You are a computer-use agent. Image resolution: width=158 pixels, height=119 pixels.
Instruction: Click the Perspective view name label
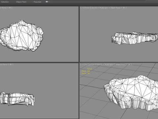coord(90,64)
